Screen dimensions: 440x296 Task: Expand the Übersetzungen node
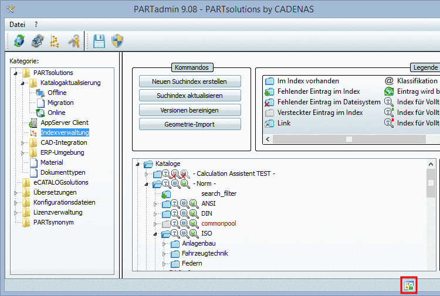coord(16,193)
